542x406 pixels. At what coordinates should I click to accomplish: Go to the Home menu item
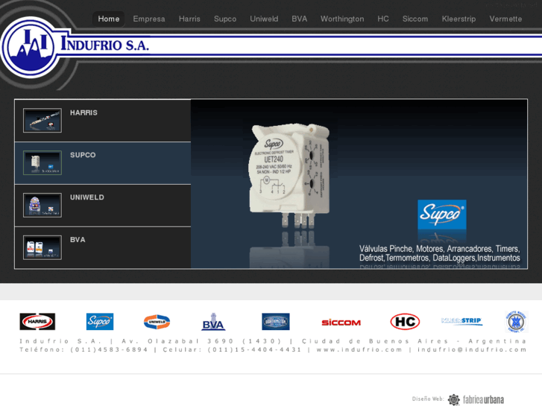(109, 19)
